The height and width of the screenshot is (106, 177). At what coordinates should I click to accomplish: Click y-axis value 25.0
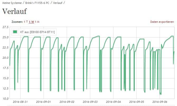coord(6,37)
